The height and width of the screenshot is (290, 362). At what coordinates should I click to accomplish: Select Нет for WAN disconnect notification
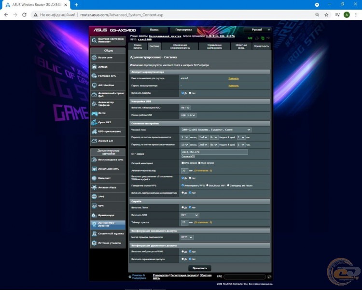(190, 178)
